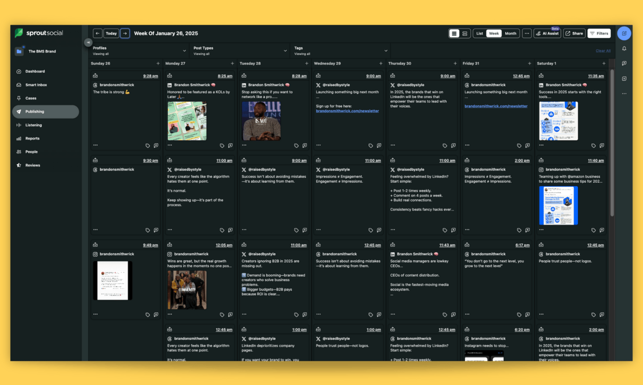Expand the Profiles filter dropdown
Image resolution: width=643 pixels, height=385 pixels.
coord(139,51)
